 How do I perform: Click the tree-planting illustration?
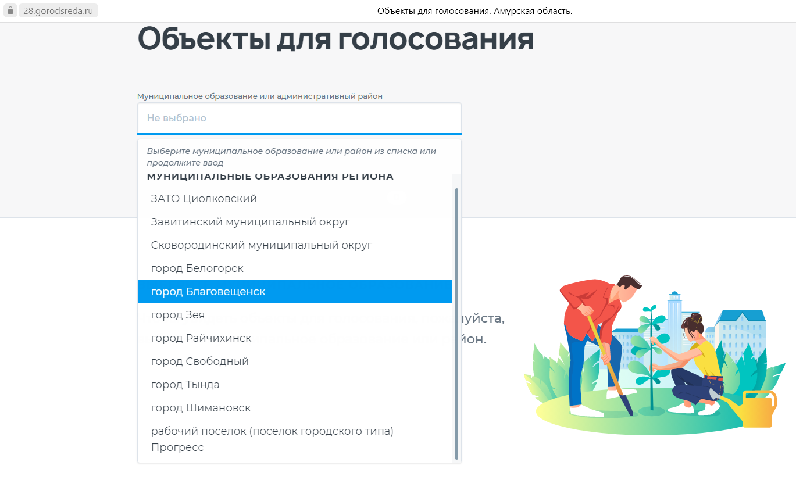[x=655, y=354]
